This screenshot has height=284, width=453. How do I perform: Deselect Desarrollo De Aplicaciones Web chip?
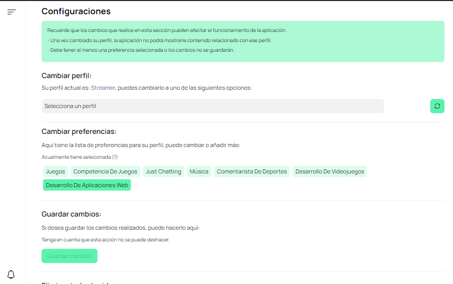87,185
